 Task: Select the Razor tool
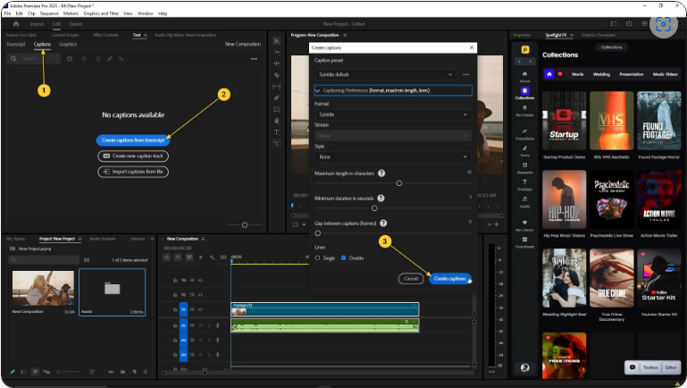point(276,75)
